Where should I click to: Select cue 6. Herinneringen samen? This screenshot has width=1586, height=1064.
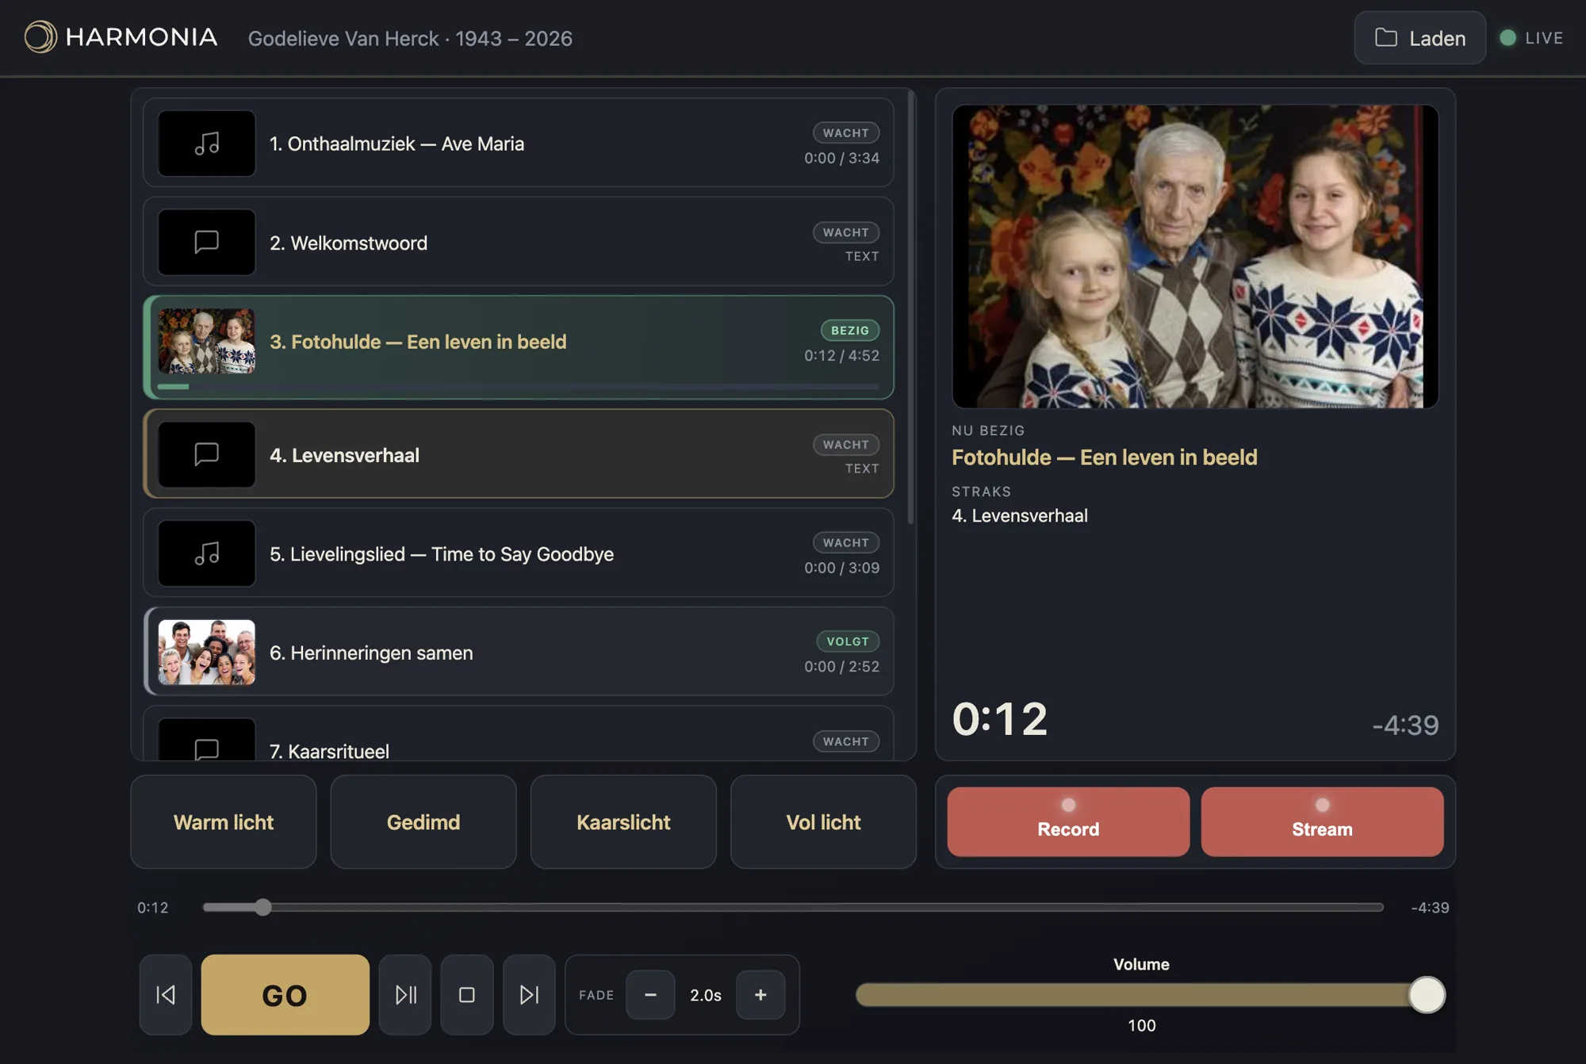(519, 652)
